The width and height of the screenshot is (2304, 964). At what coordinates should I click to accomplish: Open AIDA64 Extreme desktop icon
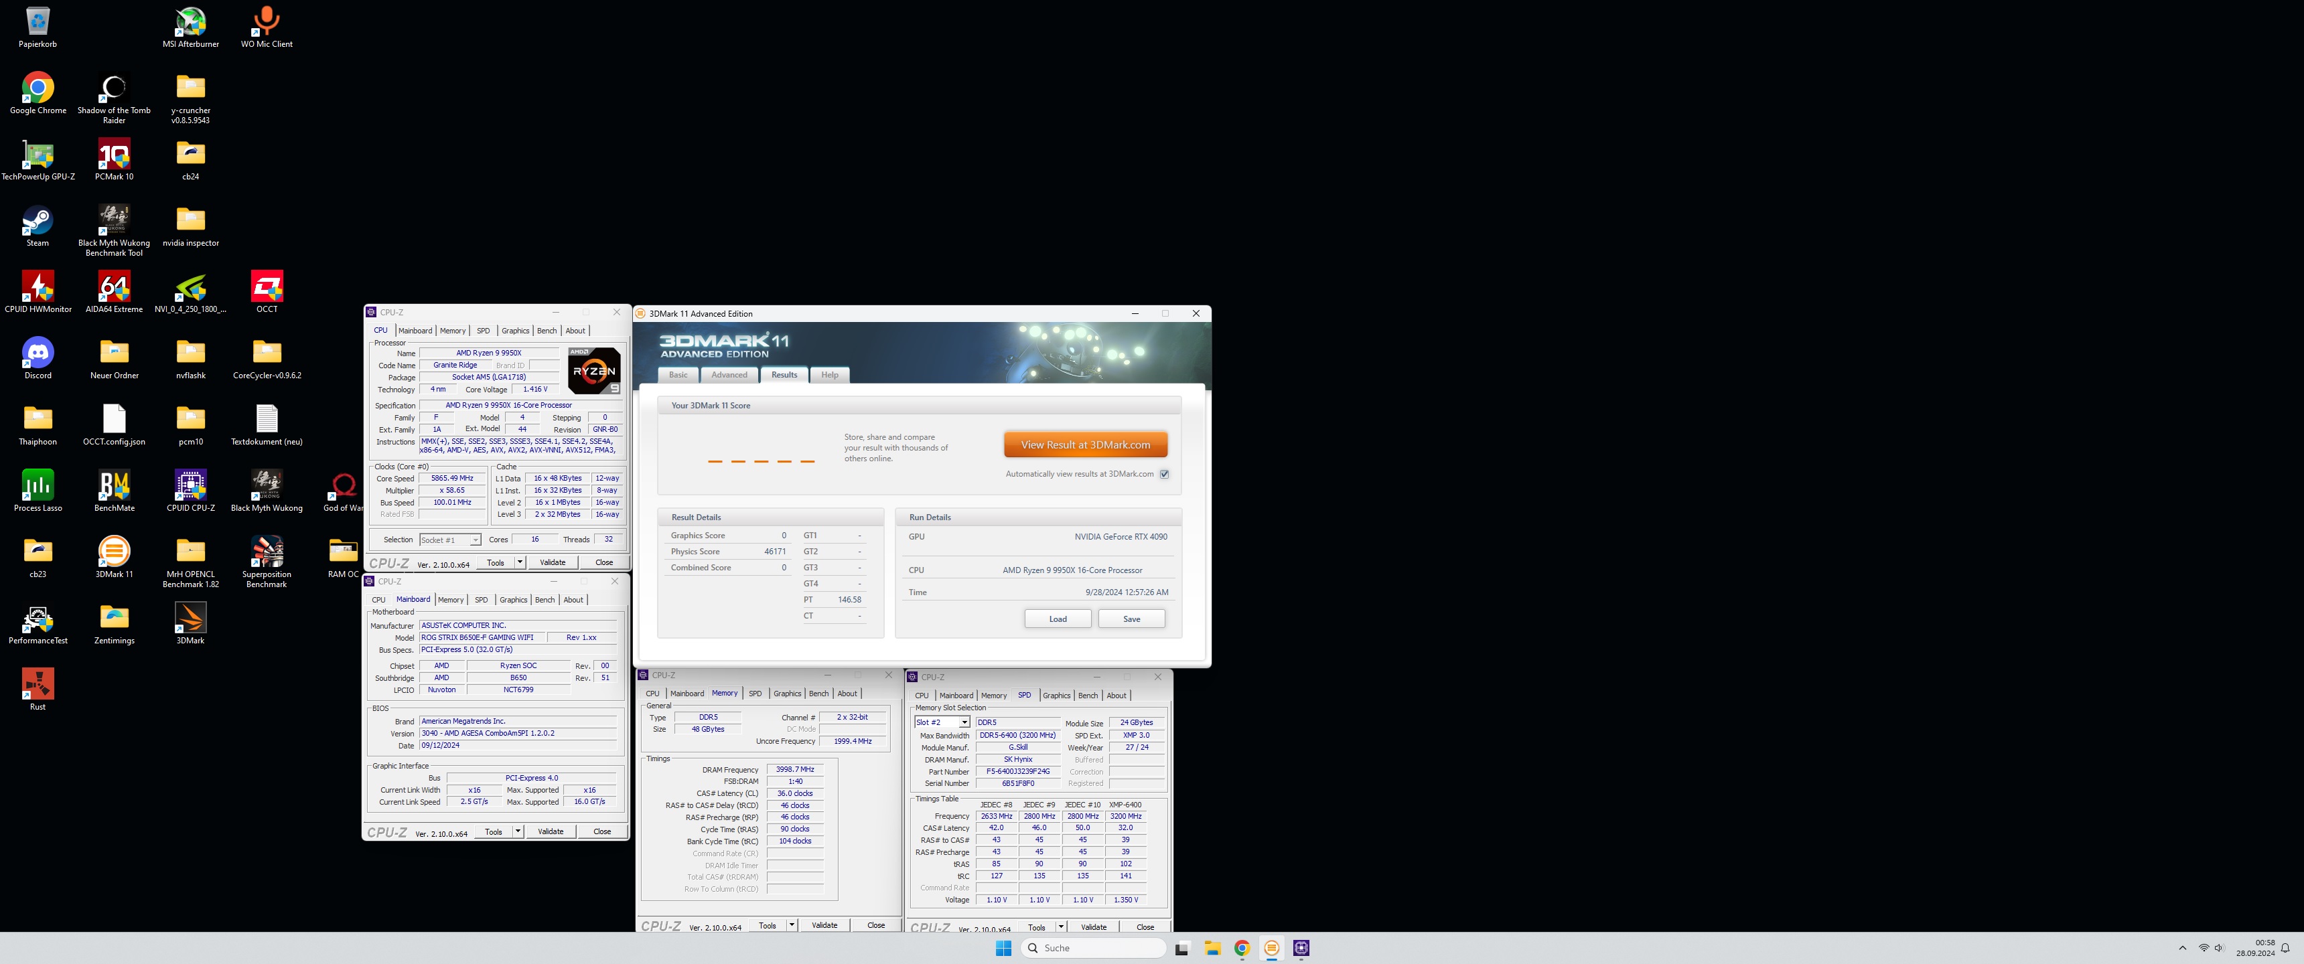coord(114,291)
